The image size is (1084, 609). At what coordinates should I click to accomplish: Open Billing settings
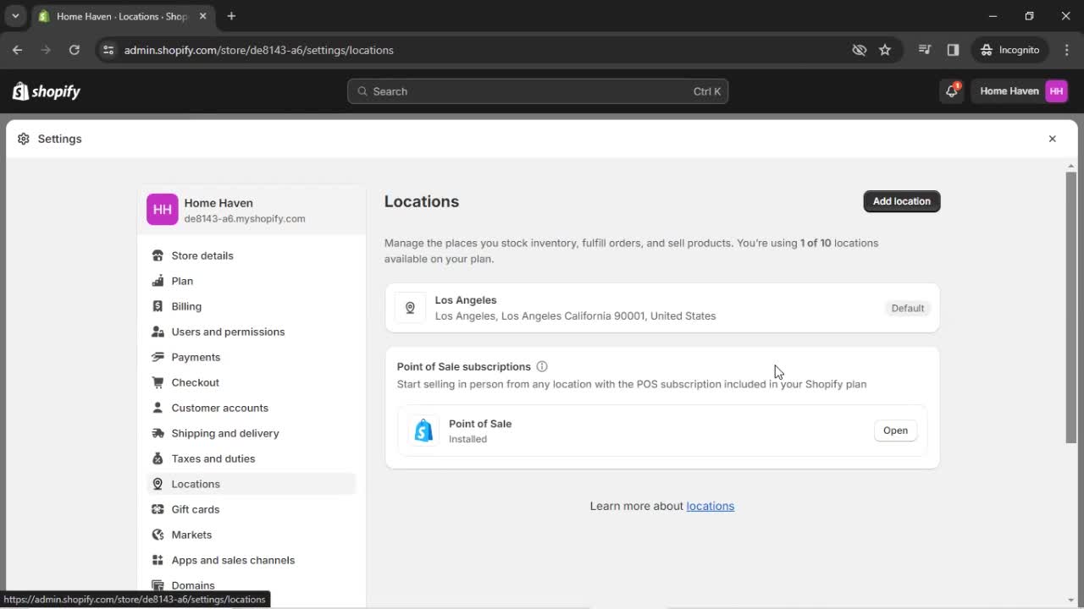[251, 306]
